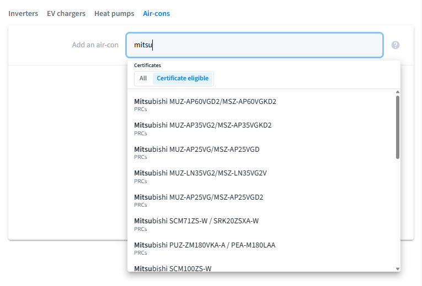Choose Mitsubishi MUZ-LN35VG2/MSZ-LN35VG2V
This screenshot has width=422, height=286.
[200, 176]
